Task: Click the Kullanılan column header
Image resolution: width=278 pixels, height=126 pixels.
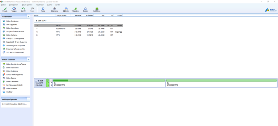Action: (x=88, y=15)
